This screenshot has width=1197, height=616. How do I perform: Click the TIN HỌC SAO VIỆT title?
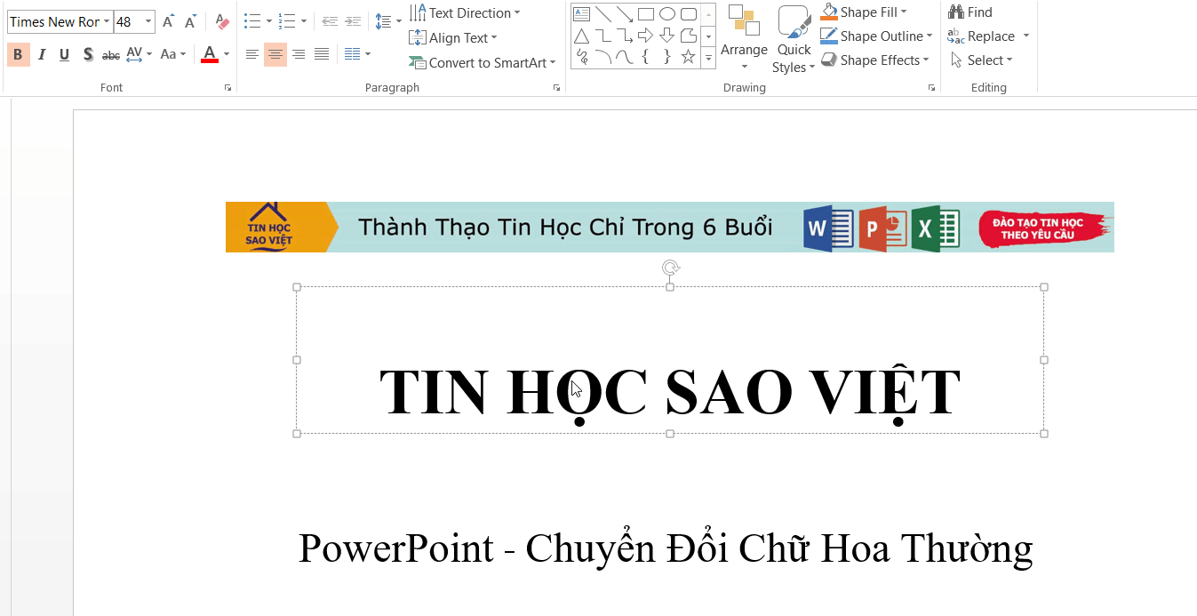point(670,392)
